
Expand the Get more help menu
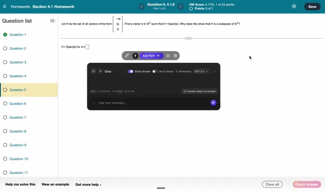[x=88, y=185]
